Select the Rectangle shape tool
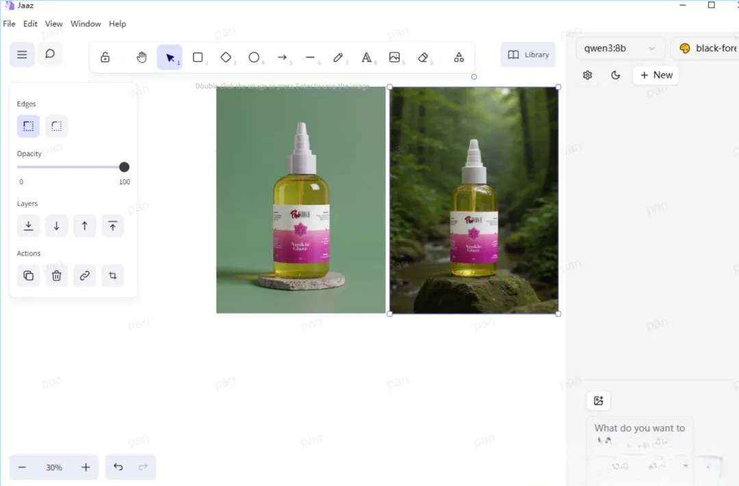 pos(198,57)
